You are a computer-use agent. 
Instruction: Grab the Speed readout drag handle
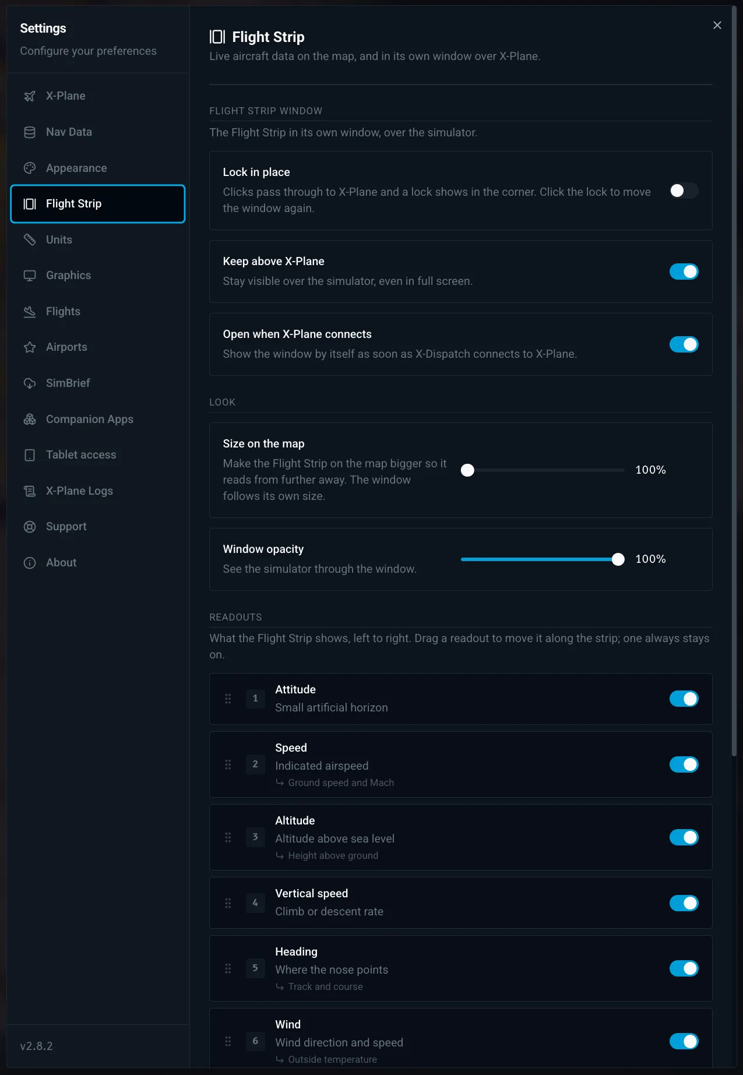(228, 764)
